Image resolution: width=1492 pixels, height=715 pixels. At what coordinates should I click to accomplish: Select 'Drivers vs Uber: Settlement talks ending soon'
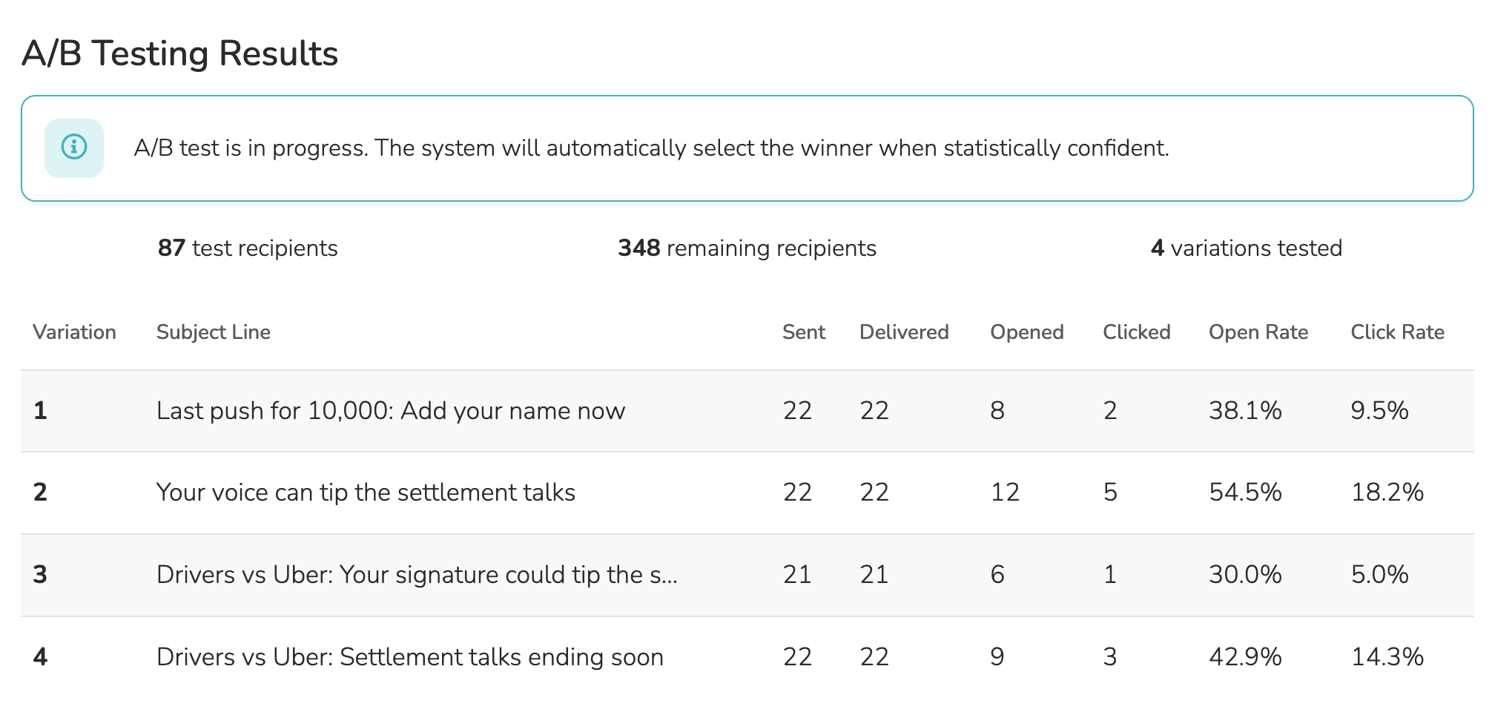coord(409,657)
